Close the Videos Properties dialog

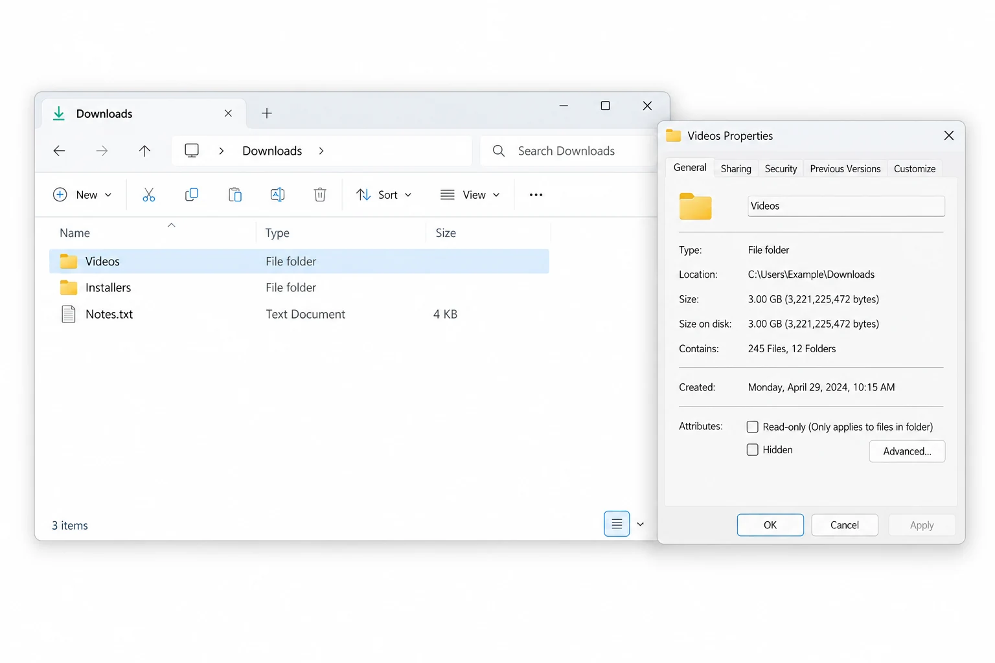949,135
